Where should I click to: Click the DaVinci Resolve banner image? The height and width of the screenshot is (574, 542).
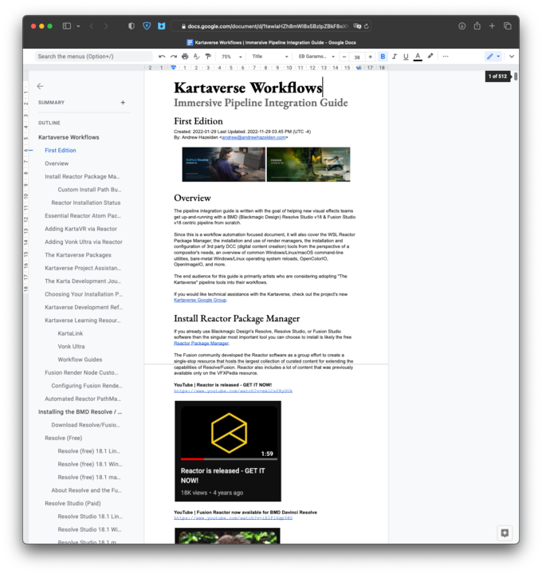tap(224, 164)
